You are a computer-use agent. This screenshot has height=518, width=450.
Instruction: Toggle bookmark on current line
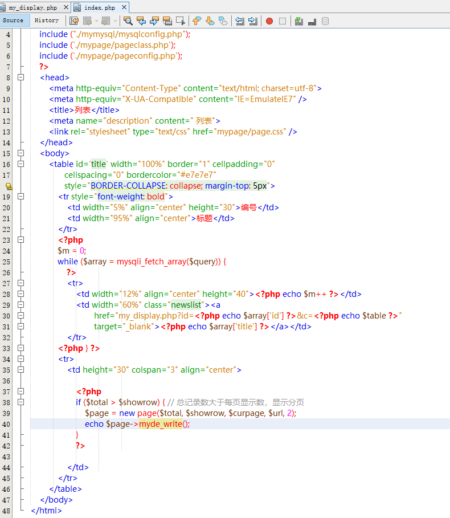click(223, 21)
